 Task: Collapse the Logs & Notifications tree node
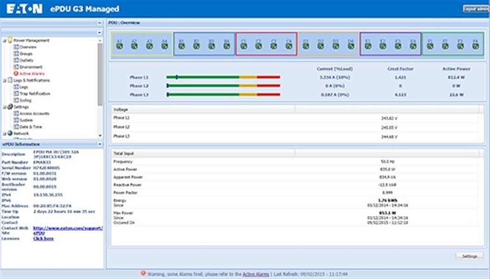(x=4, y=80)
